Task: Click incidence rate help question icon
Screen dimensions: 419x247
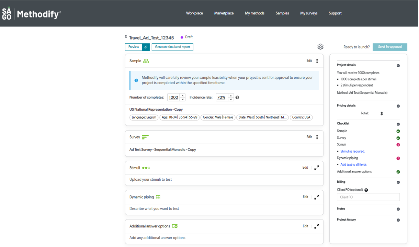Action: pos(237,98)
